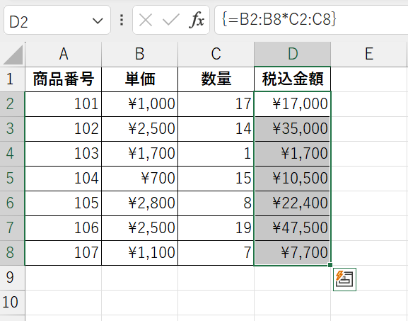
Task: Click the fill handle at selection corner
Action: (330, 265)
